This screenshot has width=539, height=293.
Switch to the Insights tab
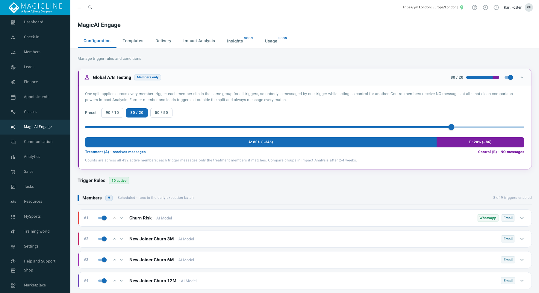240,41
